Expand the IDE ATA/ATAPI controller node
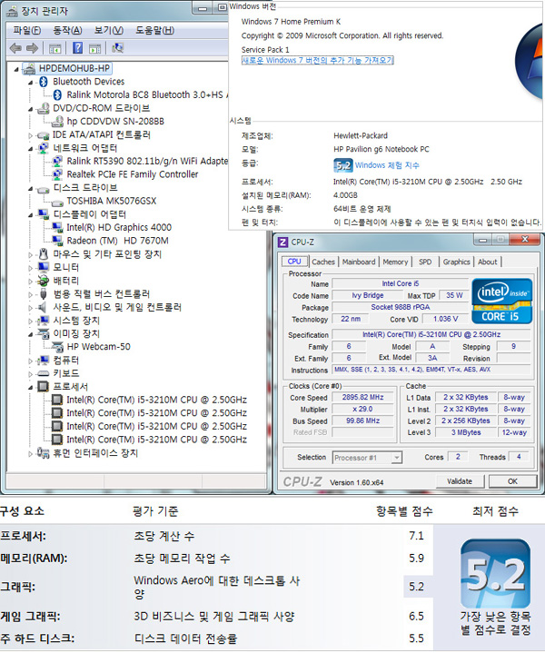Screen dimensions: 545x653 tap(33, 134)
